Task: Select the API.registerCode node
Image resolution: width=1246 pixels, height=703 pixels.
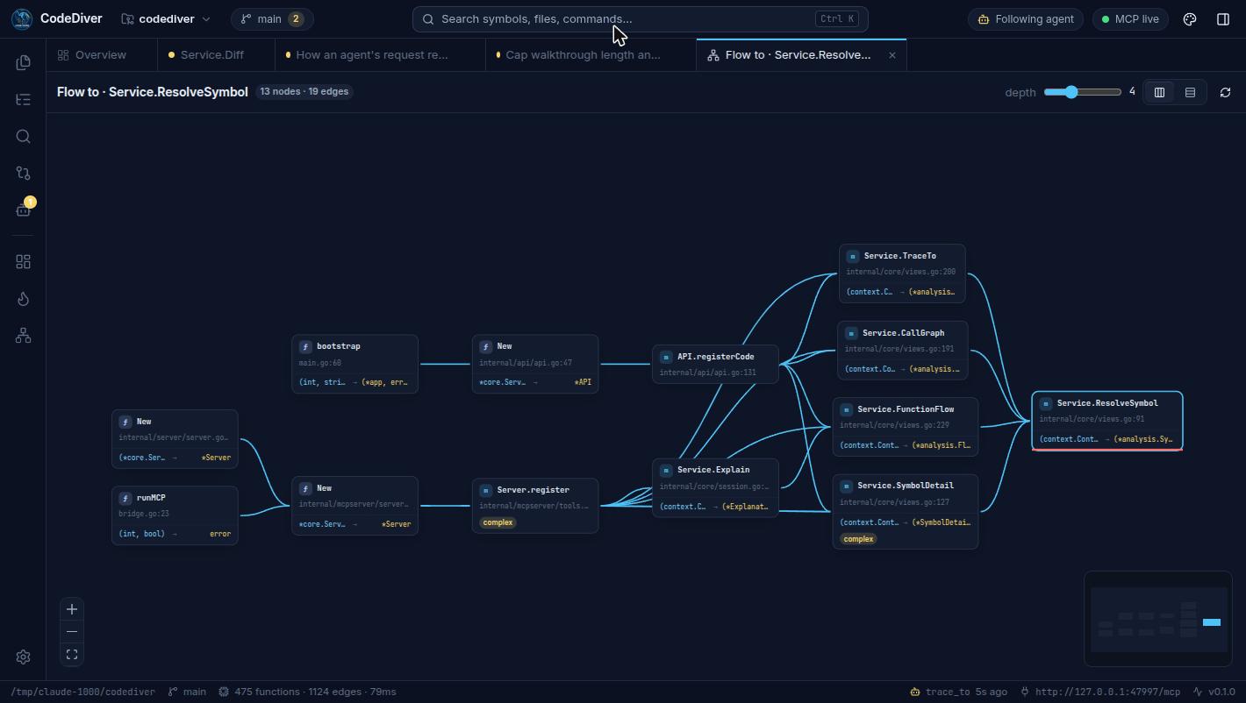Action: point(715,364)
